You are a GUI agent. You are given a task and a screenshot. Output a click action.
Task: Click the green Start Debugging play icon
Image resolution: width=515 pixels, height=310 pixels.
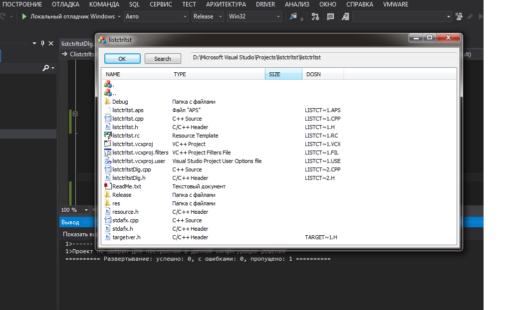24,16
